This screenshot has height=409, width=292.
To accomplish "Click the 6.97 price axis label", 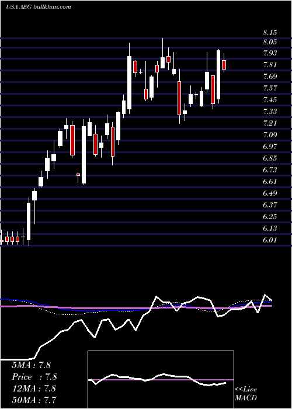I will pyautogui.click(x=270, y=147).
